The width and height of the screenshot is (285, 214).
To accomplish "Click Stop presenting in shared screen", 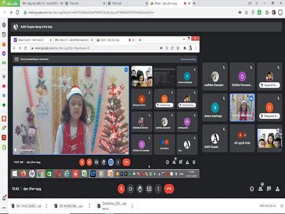I will click(x=188, y=60).
